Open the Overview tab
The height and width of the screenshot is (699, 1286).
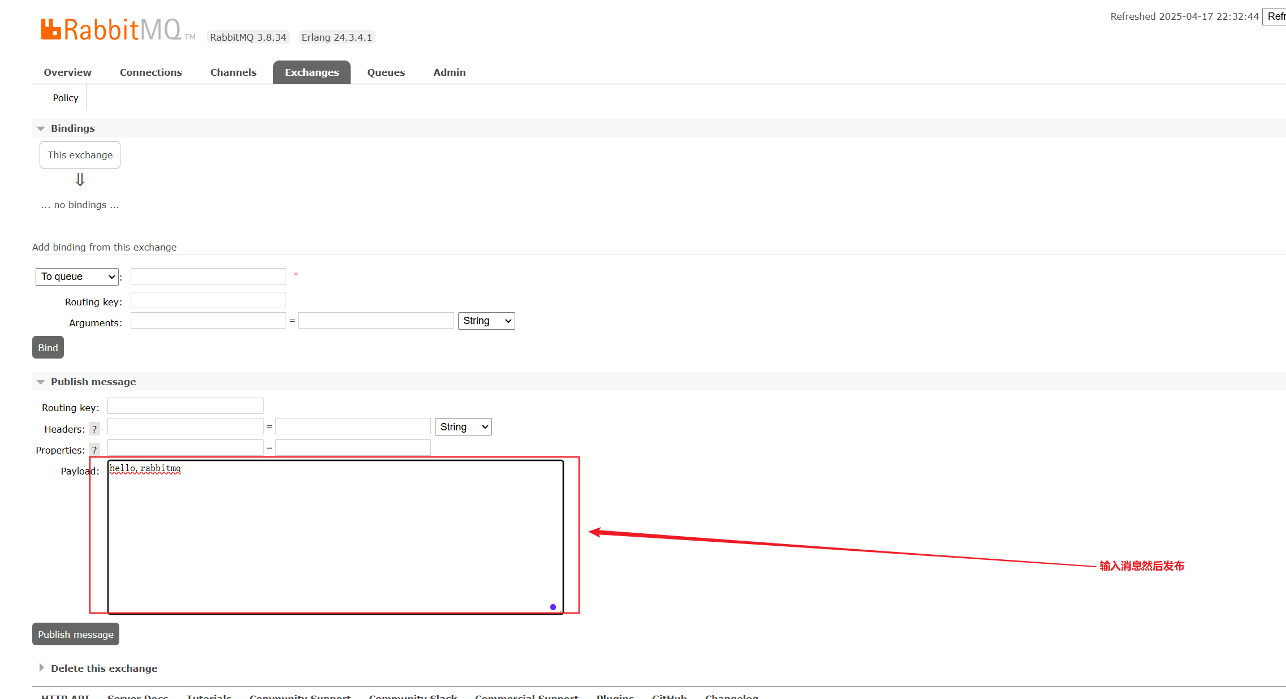[67, 72]
